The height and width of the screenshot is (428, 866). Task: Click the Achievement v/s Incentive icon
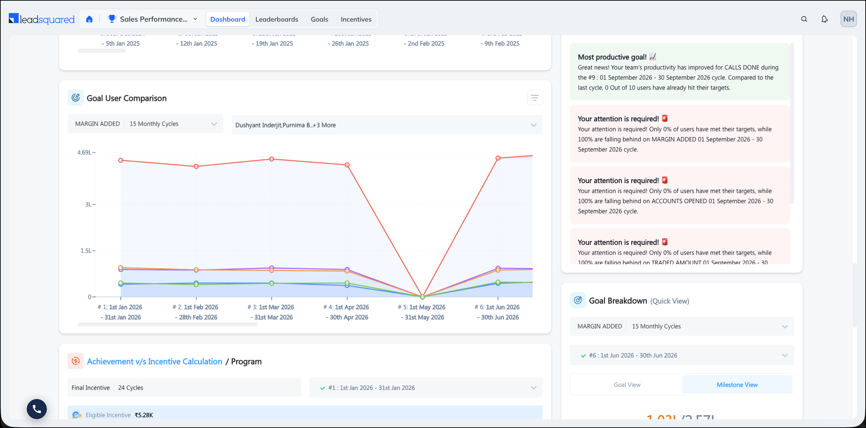(76, 361)
